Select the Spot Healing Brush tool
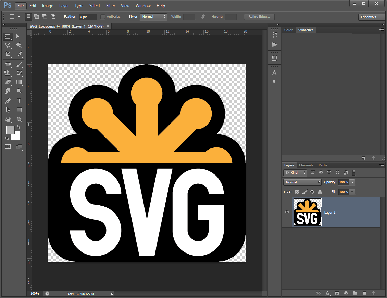This screenshot has height=298, width=387. click(x=8, y=64)
